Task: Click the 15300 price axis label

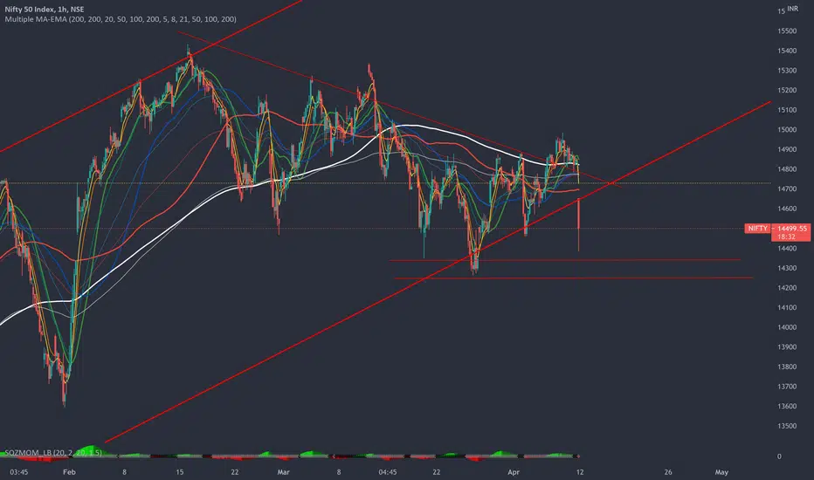Action: click(787, 71)
